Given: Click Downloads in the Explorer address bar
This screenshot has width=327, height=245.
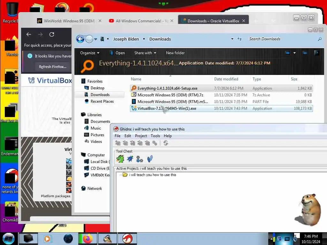Looking at the screenshot, I should pos(160,39).
